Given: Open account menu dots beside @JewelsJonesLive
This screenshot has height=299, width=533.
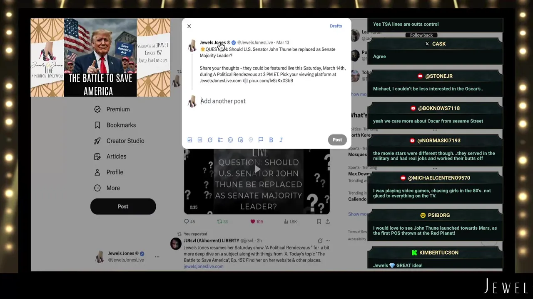Looking at the screenshot, I should [x=157, y=257].
